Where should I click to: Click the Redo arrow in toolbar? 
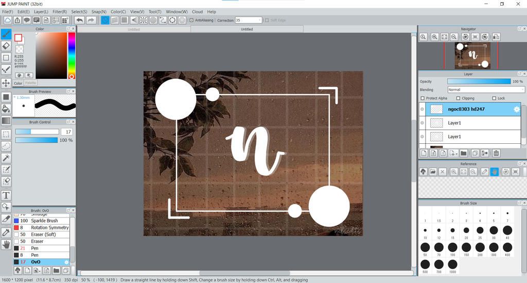[91, 20]
